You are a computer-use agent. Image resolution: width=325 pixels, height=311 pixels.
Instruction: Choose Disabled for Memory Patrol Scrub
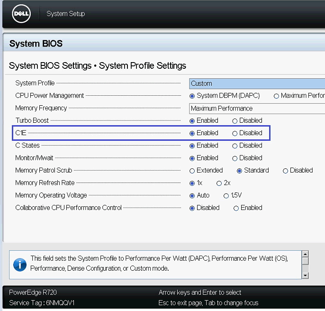point(285,171)
